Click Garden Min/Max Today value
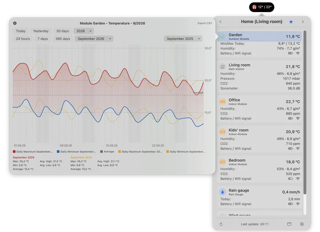This screenshot has width=320, height=232. pyautogui.click(x=289, y=44)
